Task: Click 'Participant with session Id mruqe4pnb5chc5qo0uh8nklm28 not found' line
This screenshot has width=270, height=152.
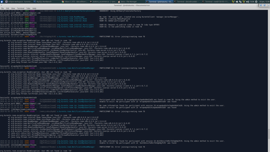Action: click(157, 99)
